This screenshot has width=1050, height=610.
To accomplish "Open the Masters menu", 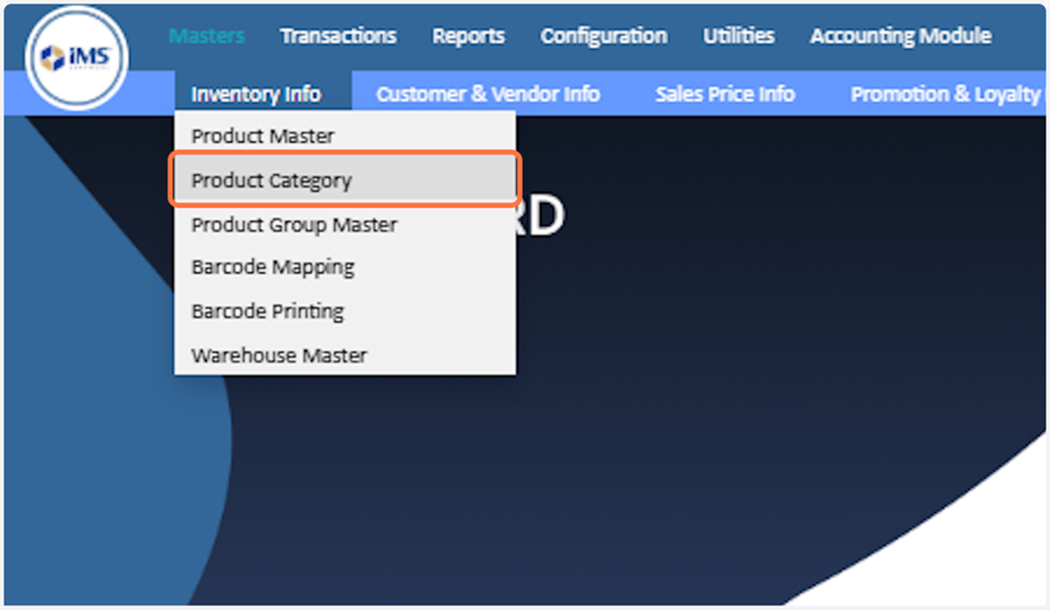I will coord(207,36).
